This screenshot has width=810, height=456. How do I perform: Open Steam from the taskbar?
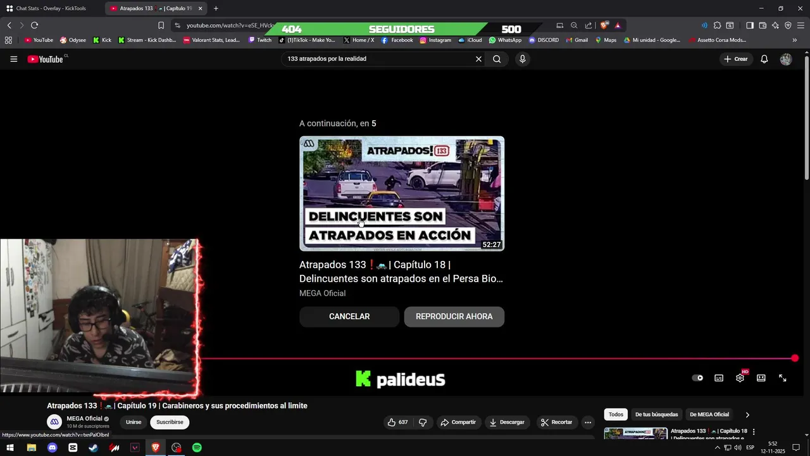(94, 448)
